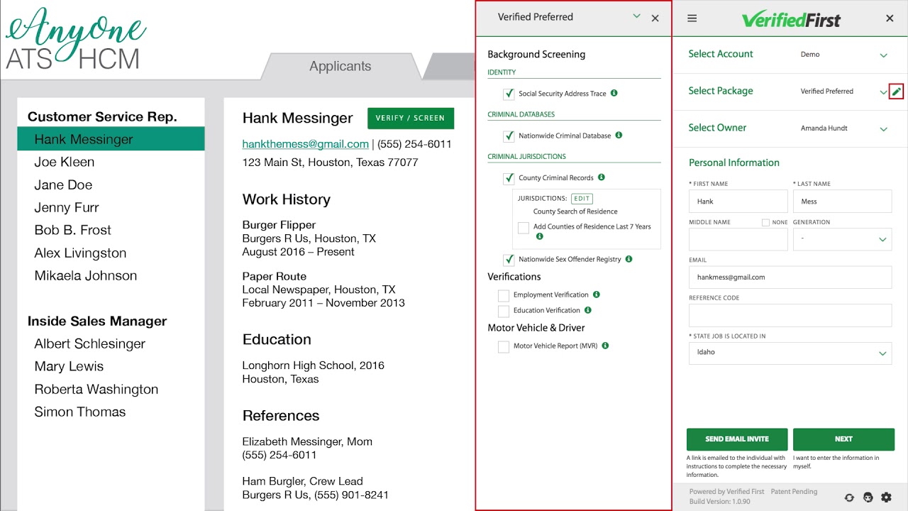This screenshot has height=511, width=908.
Task: Click the VERIFY / SCREEN button
Action: tap(411, 118)
